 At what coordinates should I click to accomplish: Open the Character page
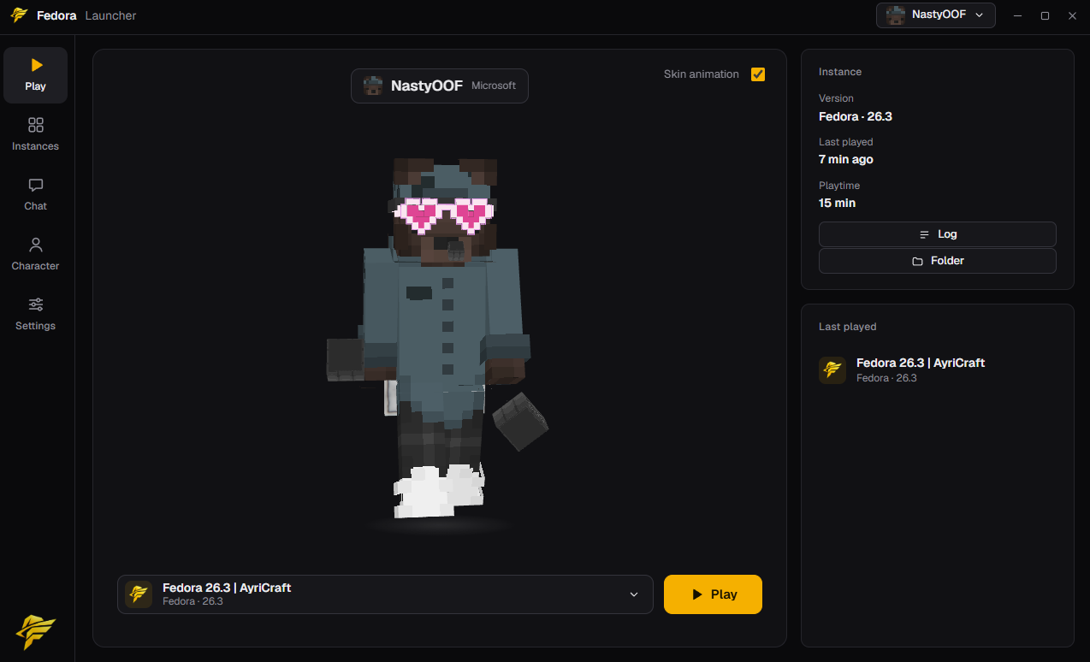35,255
